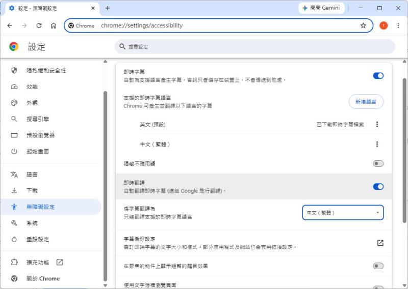Click the shield icon for privacy

click(x=14, y=70)
